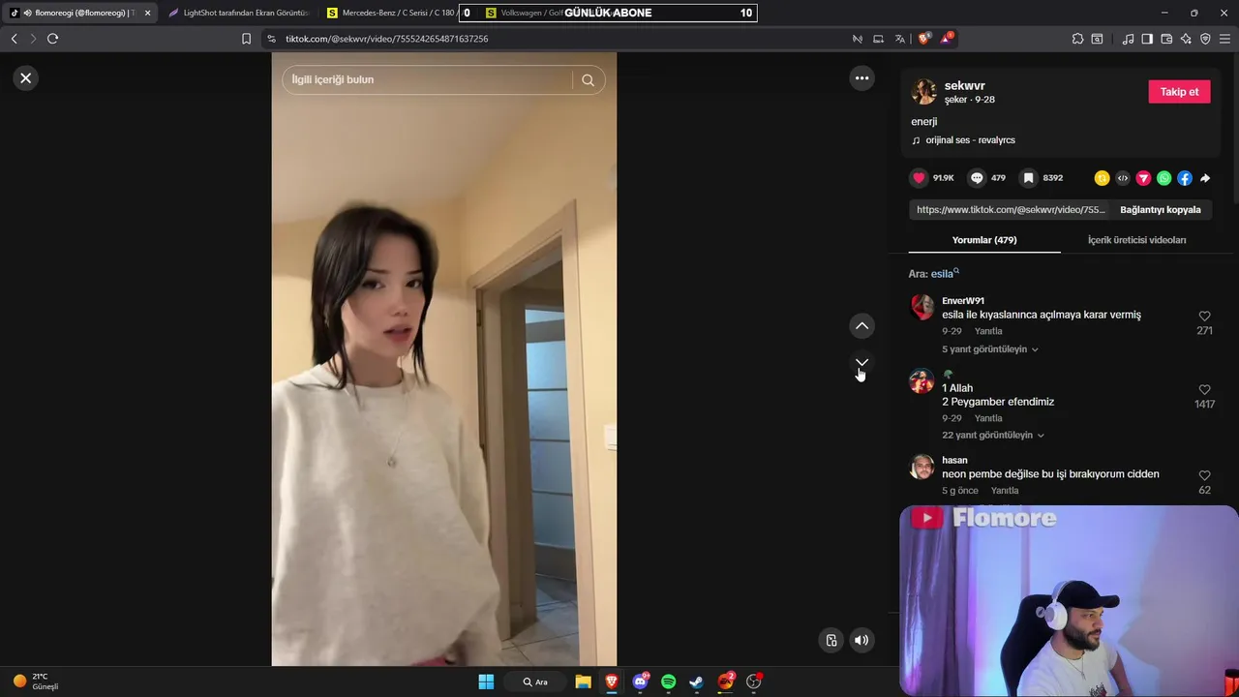1239x697 pixels.
Task: Share the video to Facebook
Action: click(1184, 178)
